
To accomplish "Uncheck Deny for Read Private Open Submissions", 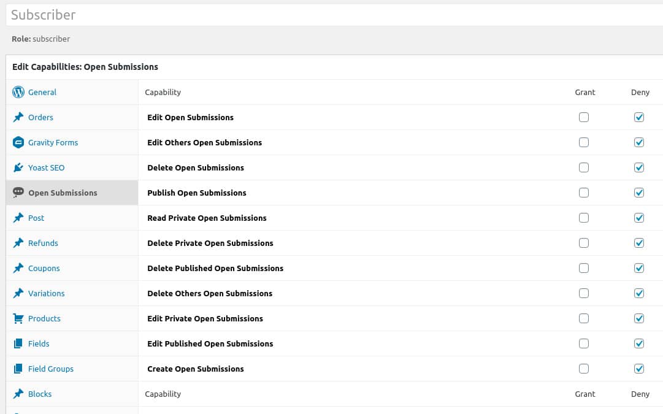I will pos(639,218).
